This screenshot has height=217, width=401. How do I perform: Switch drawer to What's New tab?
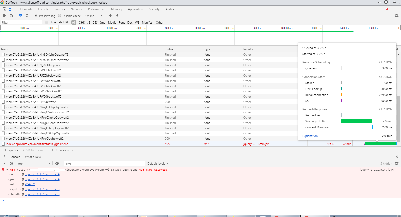[33, 157]
